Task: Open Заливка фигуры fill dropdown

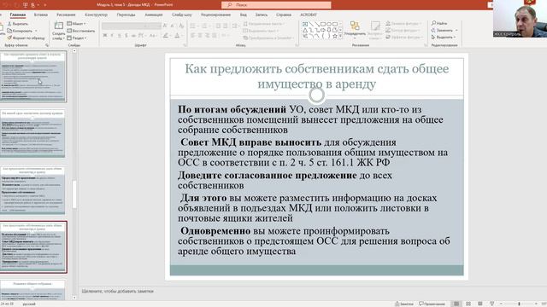Action: (x=403, y=23)
